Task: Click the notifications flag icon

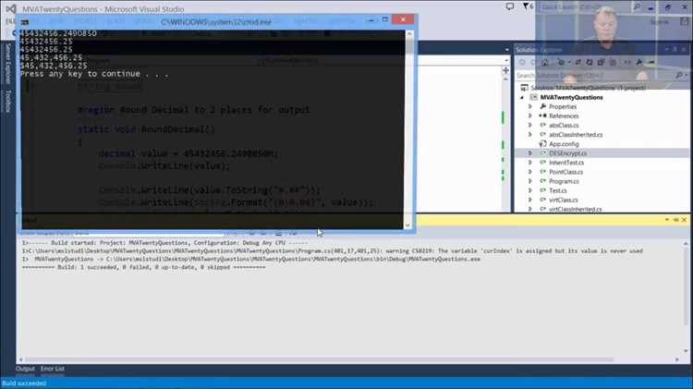Action: (x=527, y=6)
